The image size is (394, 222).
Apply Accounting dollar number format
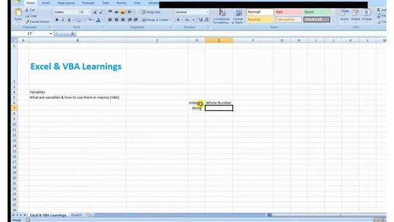178,20
